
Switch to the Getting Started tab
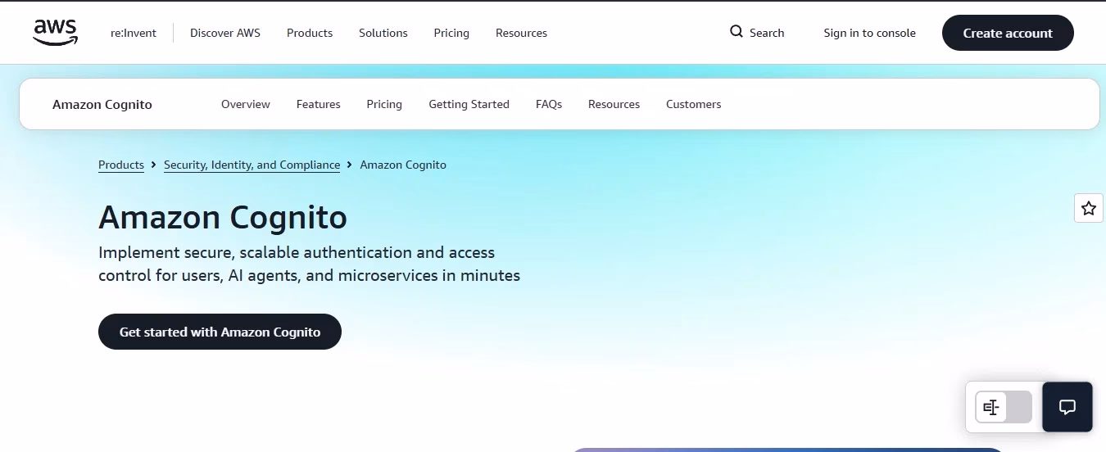469,104
